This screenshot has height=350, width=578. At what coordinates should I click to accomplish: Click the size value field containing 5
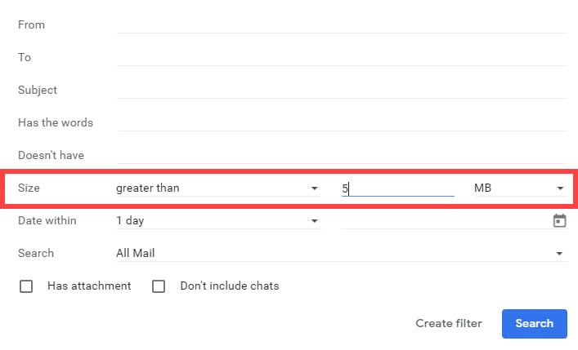397,188
